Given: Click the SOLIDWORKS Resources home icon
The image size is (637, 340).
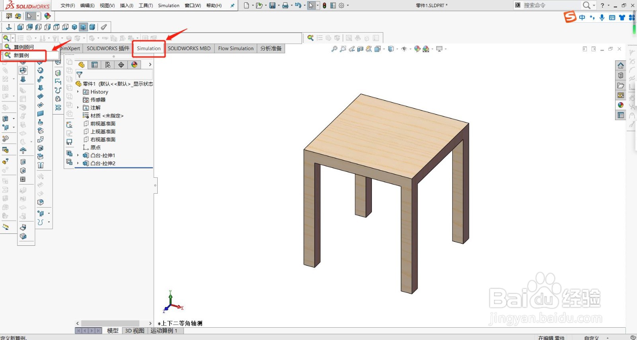Looking at the screenshot, I should (x=621, y=66).
